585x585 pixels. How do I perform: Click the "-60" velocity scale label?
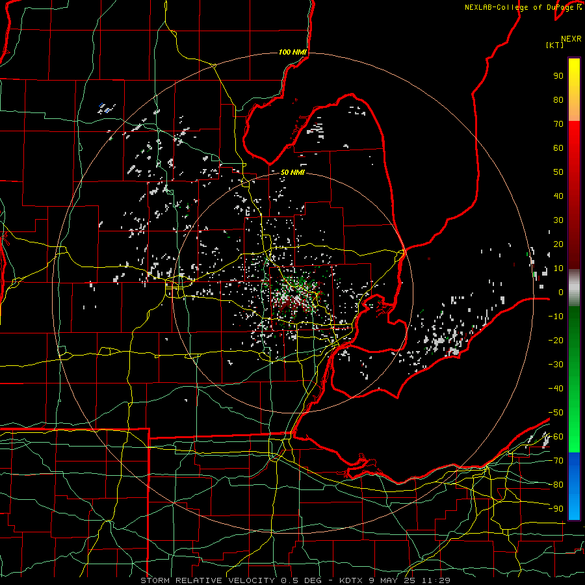[556, 437]
